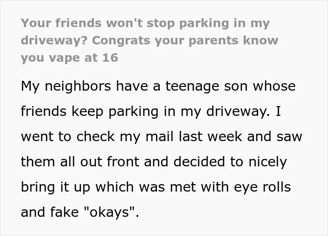Click the phrase "bring it up"

coord(55,187)
